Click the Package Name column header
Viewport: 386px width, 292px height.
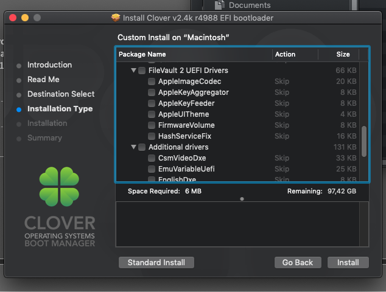click(x=194, y=54)
